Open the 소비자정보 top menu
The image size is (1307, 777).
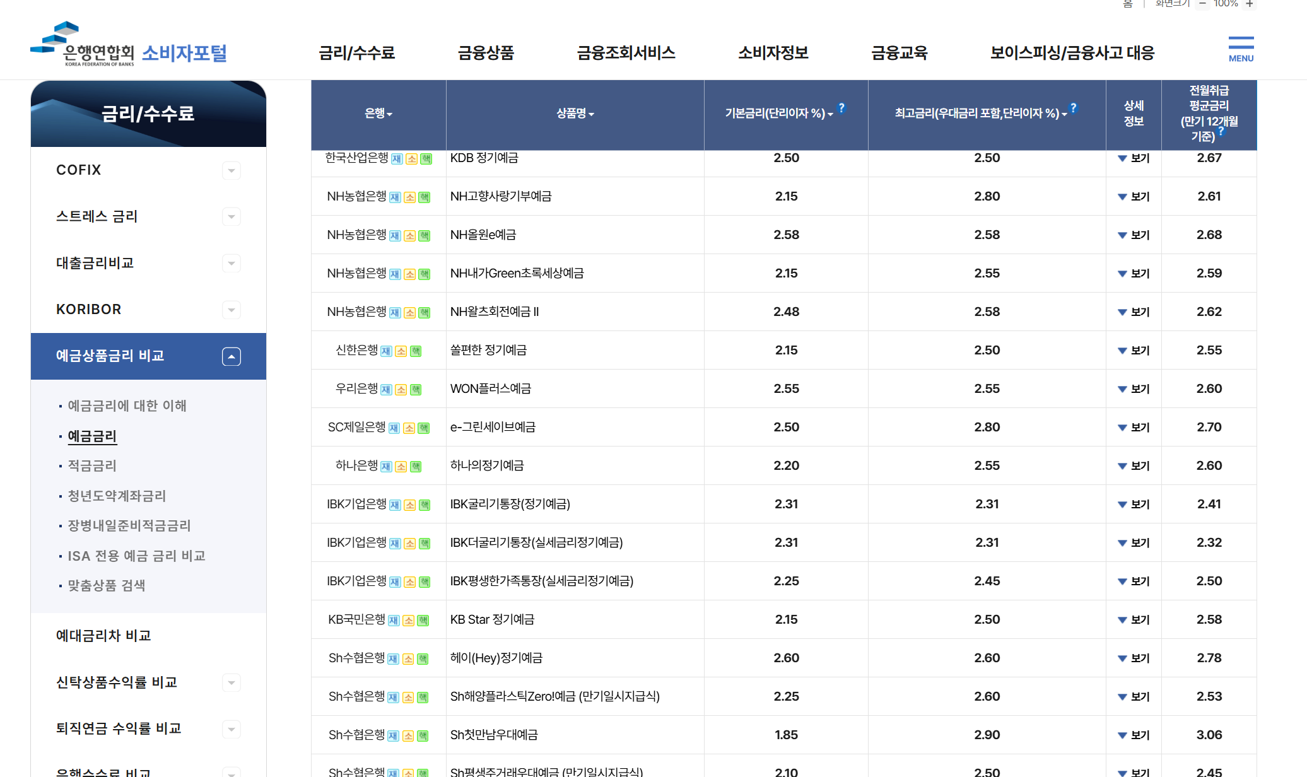(773, 53)
